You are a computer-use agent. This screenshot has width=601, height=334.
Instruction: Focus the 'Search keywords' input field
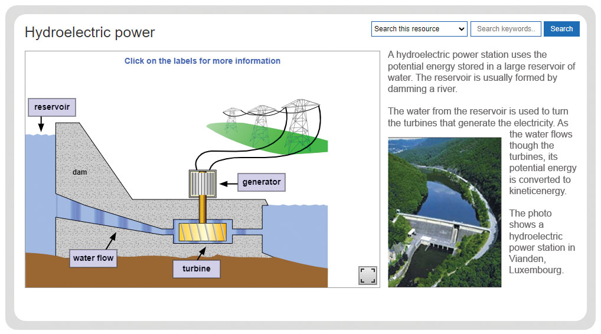(x=505, y=29)
